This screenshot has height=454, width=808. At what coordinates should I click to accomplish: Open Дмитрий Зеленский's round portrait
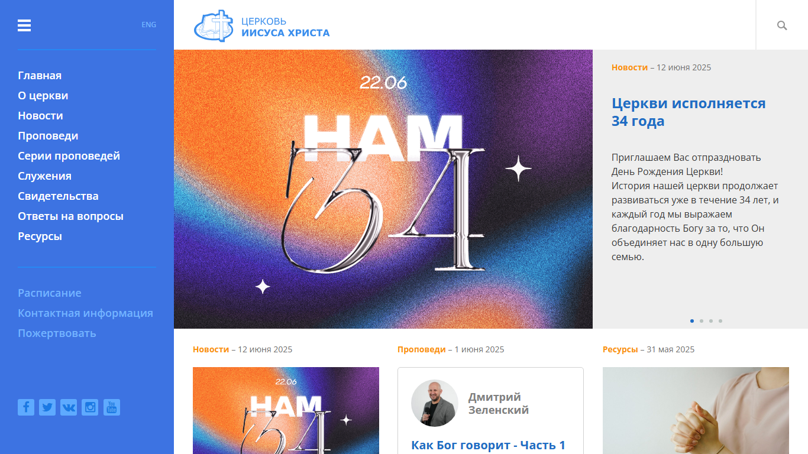tap(435, 403)
